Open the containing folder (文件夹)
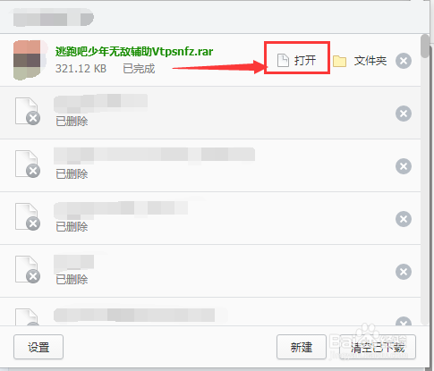The image size is (434, 371). click(x=360, y=61)
